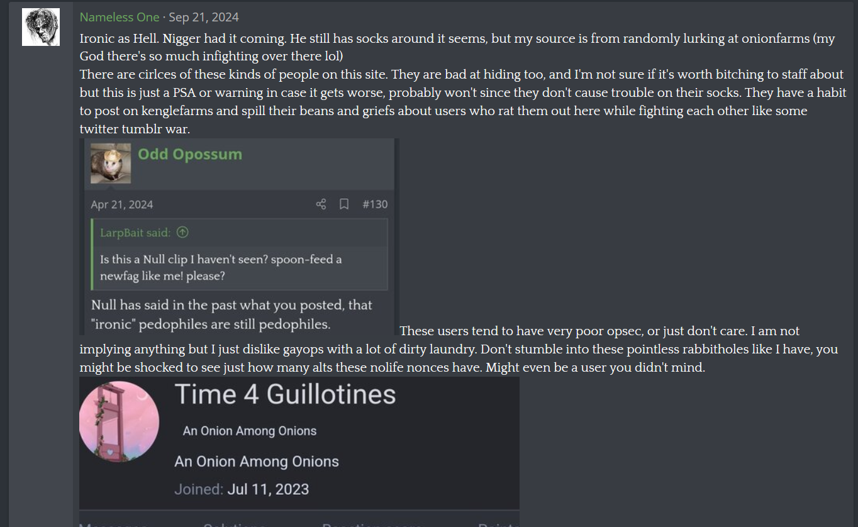Image resolution: width=858 pixels, height=527 pixels.
Task: Click the pink guillotine profile picture
Action: pyautogui.click(x=120, y=421)
